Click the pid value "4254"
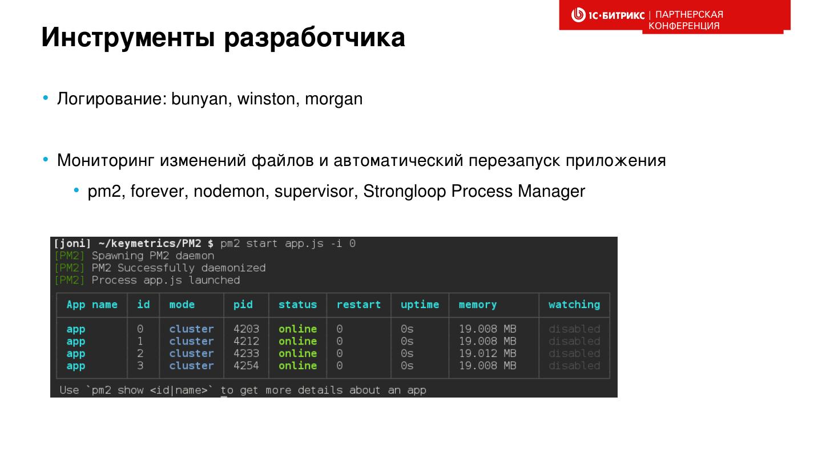The height and width of the screenshot is (462, 822). pos(246,366)
